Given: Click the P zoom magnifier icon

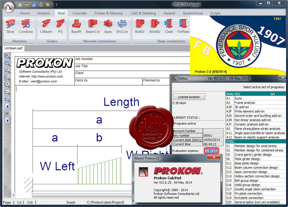Looking at the screenshot, I should click(x=7, y=70).
